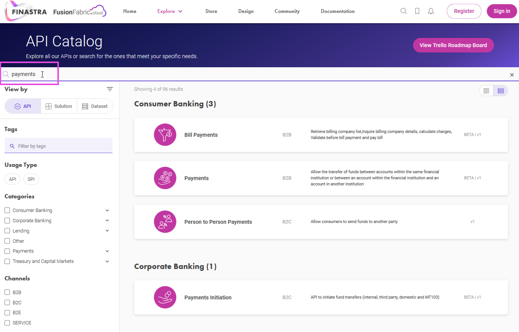
Task: Open the Explore dropdown menu
Action: tap(170, 11)
